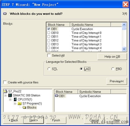The image size is (130, 126).
Task: Check the OB10 block checkbox
Action: point(49,33)
